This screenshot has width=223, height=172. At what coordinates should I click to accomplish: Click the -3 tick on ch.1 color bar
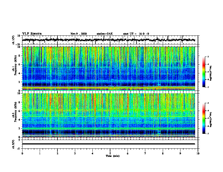tap(208, 56)
